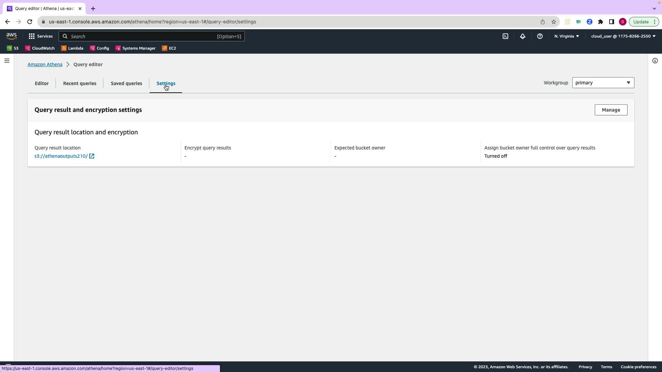Open the Lambda shortcut in favorites bar
Image resolution: width=662 pixels, height=372 pixels.
[x=72, y=48]
